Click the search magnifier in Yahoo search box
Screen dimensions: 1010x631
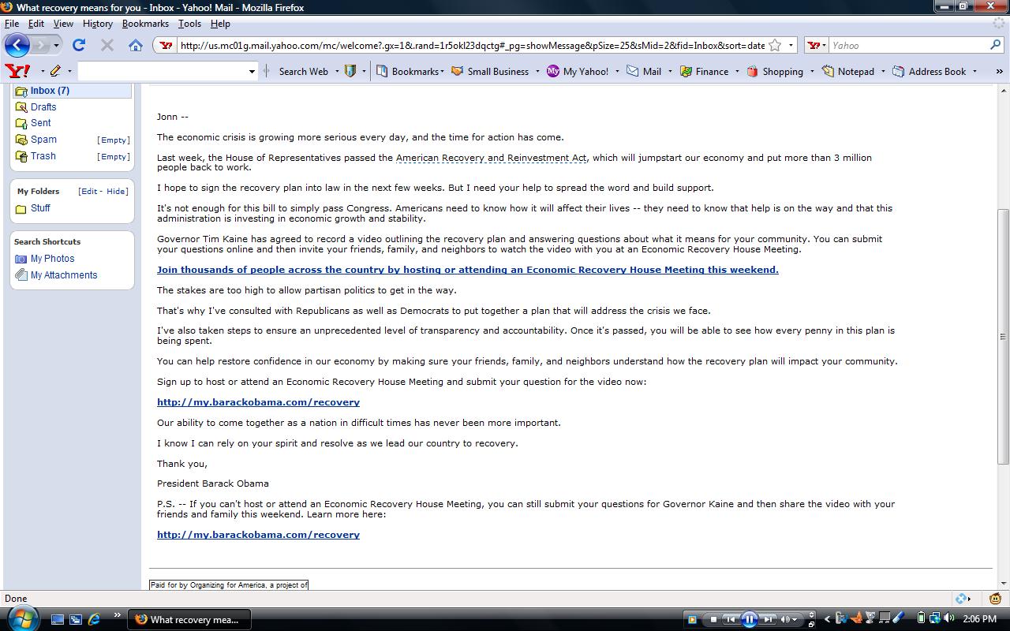pyautogui.click(x=995, y=45)
